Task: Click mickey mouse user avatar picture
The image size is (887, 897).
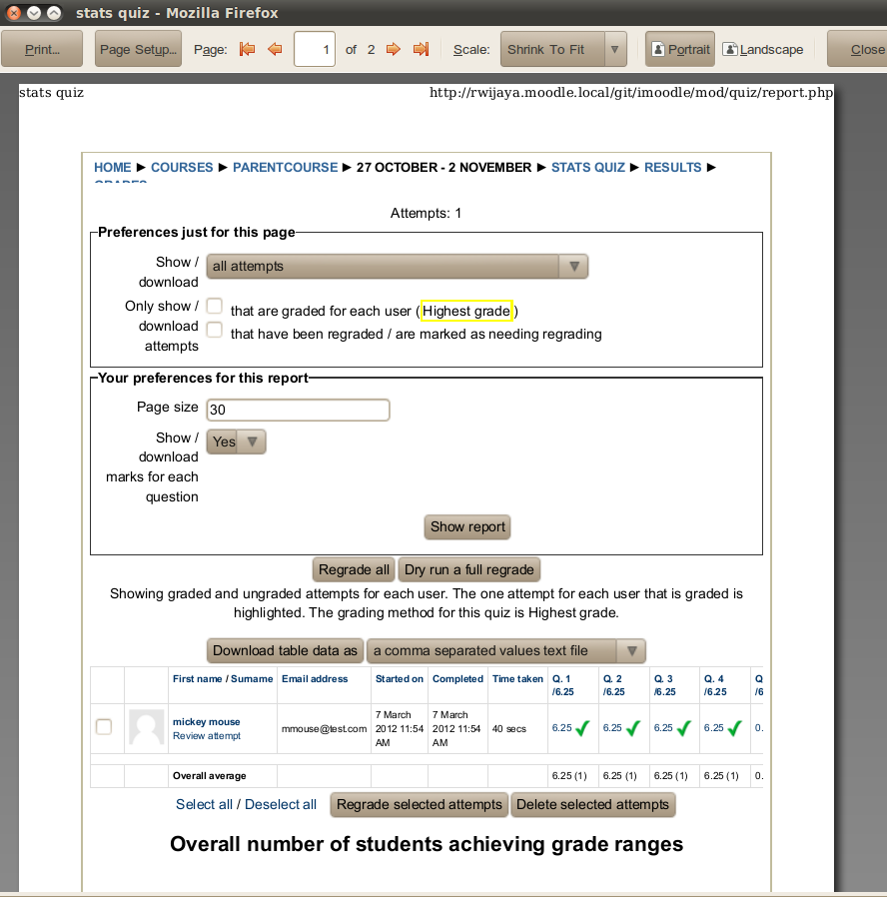Action: (x=147, y=727)
